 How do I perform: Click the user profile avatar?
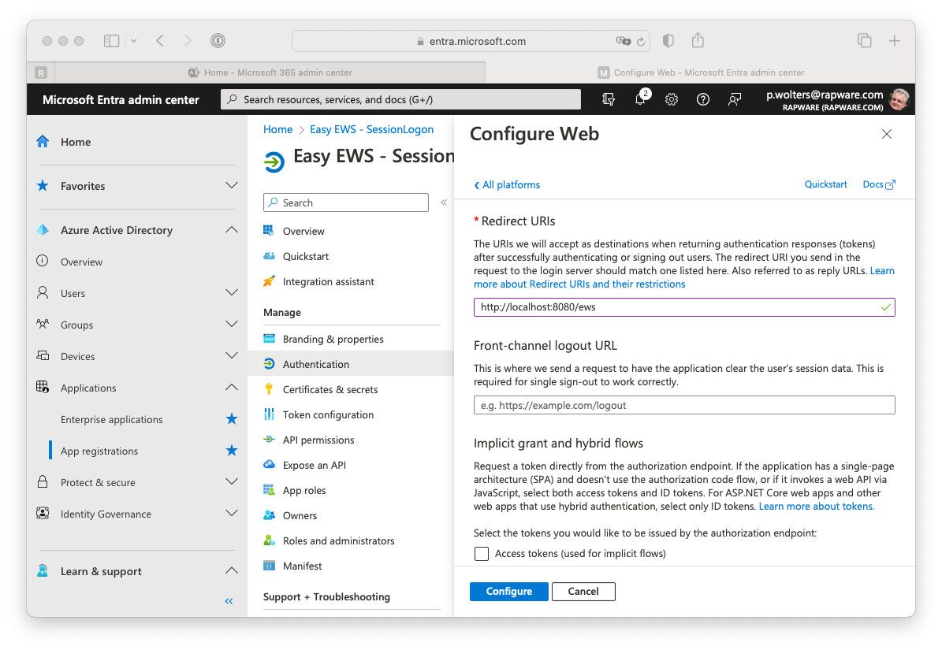(x=899, y=99)
